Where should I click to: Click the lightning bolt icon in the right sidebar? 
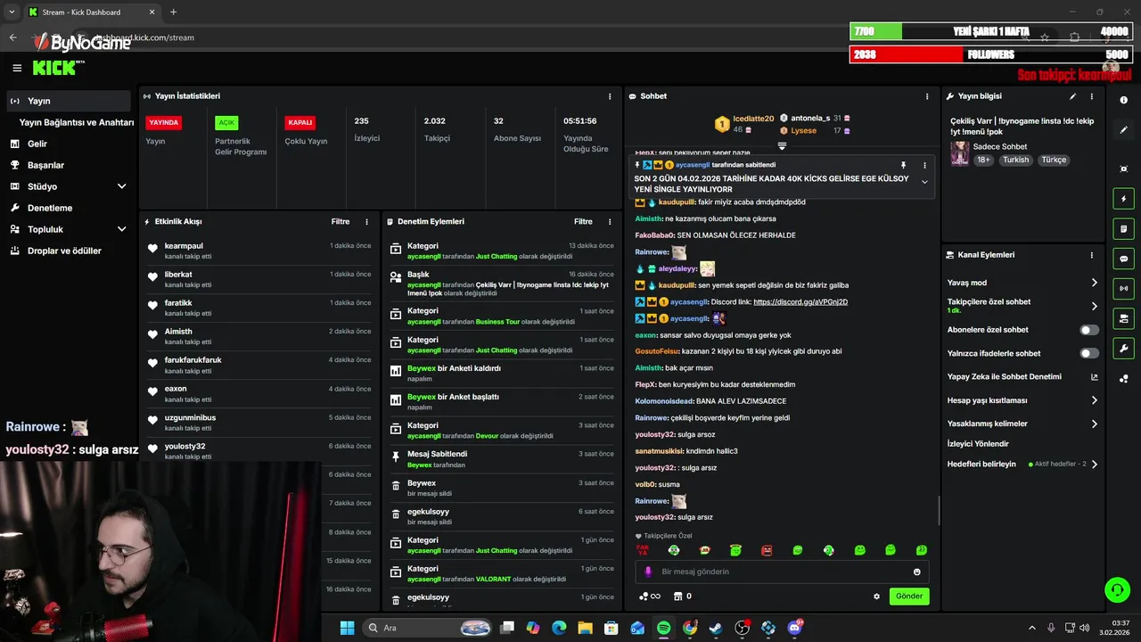[x=1124, y=198]
